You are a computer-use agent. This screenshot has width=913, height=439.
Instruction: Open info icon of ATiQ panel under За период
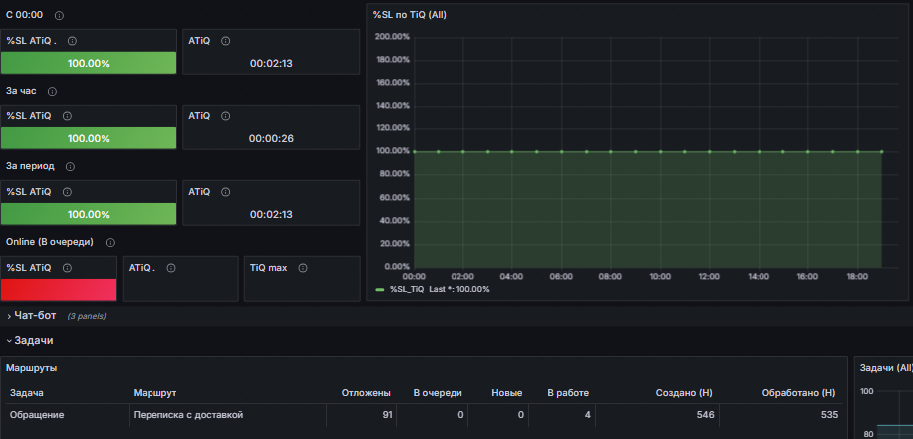tap(226, 192)
